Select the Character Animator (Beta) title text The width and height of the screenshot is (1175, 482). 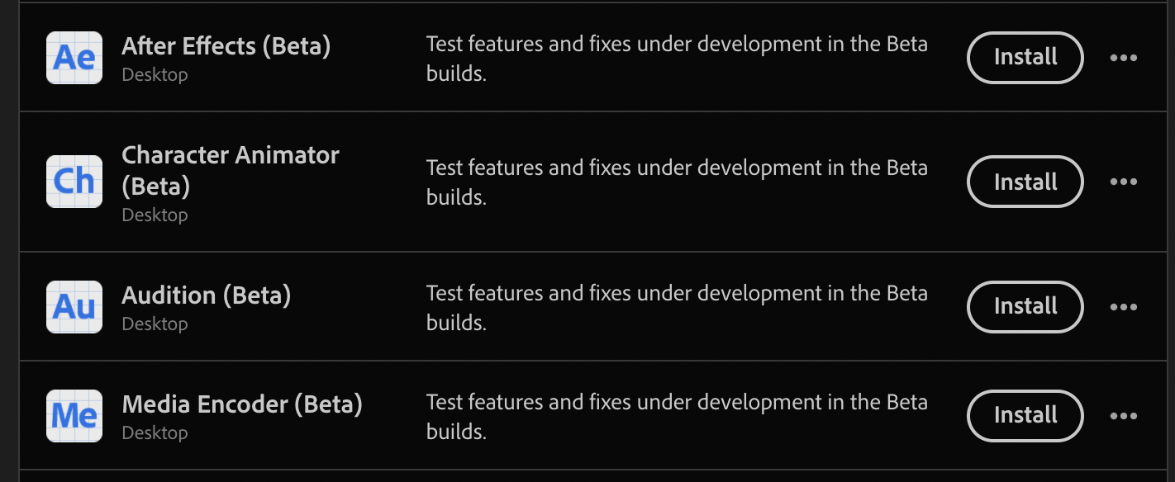(231, 170)
